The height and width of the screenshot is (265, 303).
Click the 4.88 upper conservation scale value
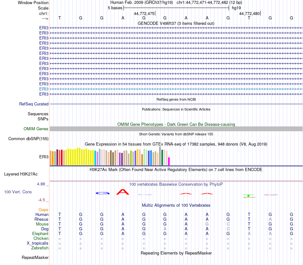coord(41,184)
